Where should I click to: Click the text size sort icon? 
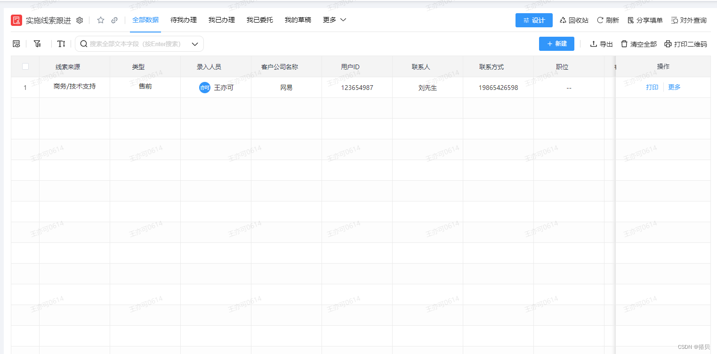pyautogui.click(x=61, y=44)
